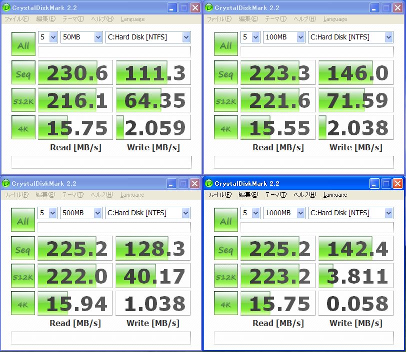Image resolution: width=406 pixels, height=352 pixels.
Task: Open the テーマ(T) menu in the 100MB window
Action: pos(276,19)
